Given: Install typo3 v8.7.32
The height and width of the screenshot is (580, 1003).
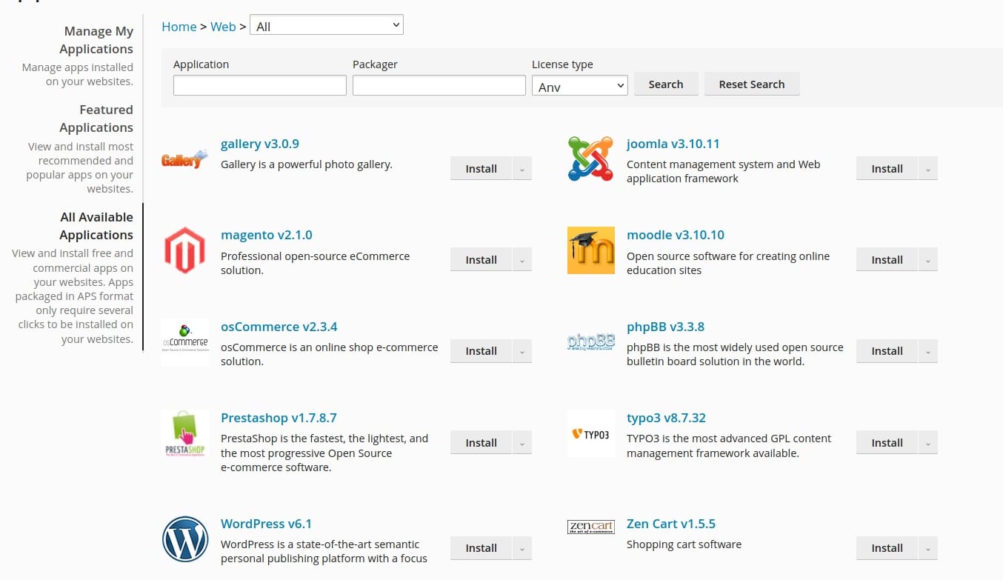Looking at the screenshot, I should coord(887,443).
